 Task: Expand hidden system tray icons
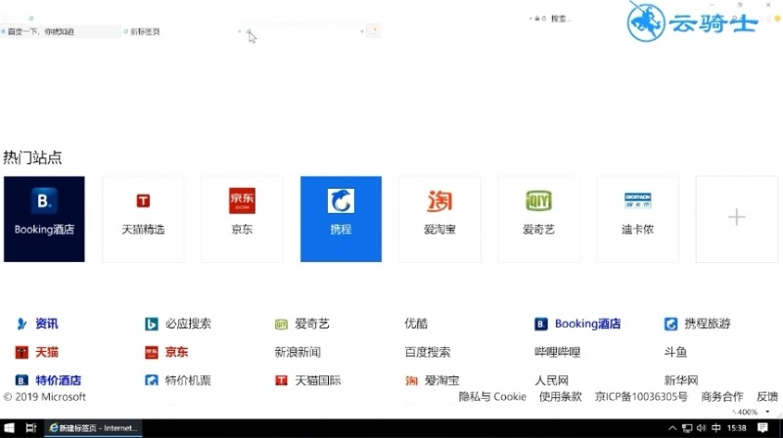[x=672, y=428]
